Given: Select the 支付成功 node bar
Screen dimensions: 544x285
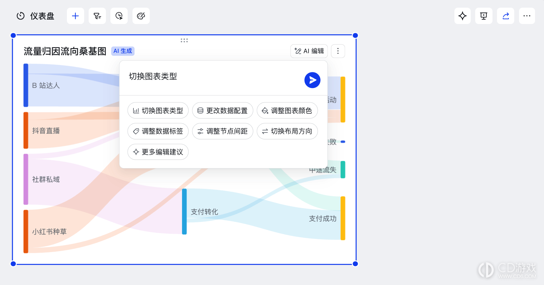Looking at the screenshot, I should (343, 218).
